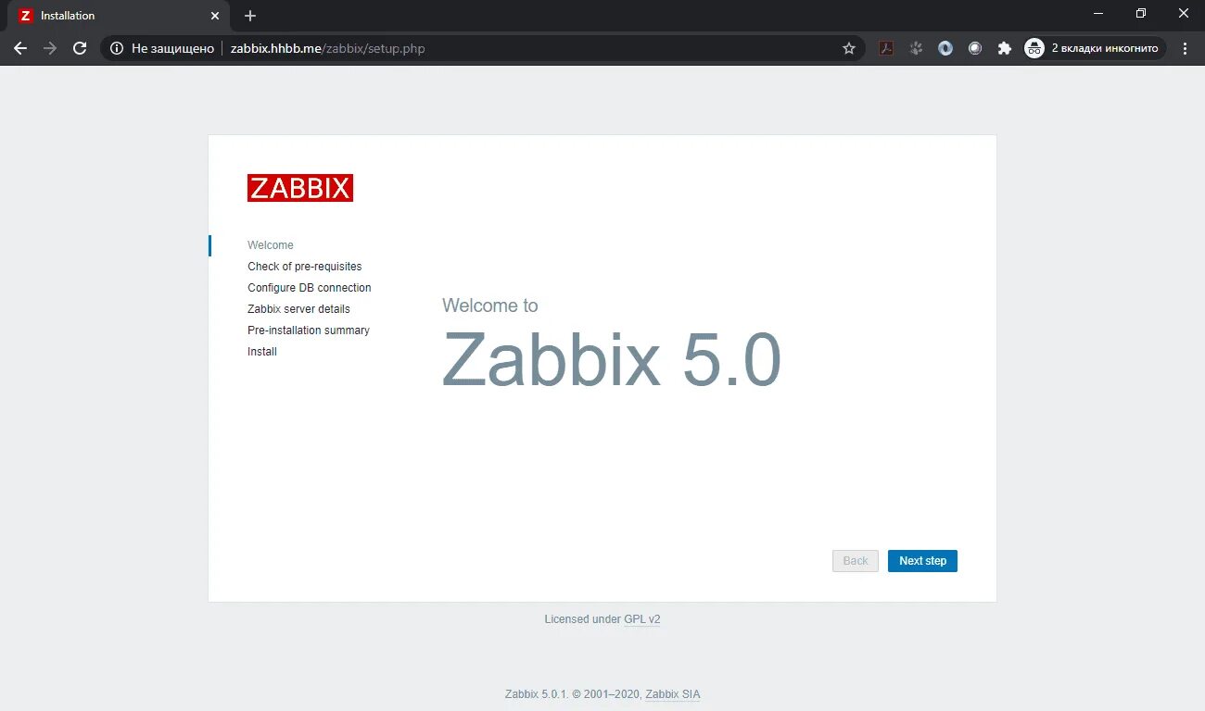This screenshot has width=1205, height=711.
Task: Click the paw-print extension icon
Action: pos(916,48)
